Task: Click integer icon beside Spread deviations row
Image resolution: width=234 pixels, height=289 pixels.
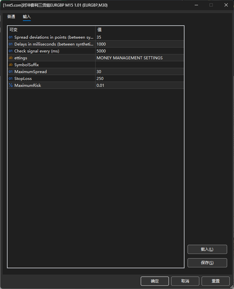Action: 10,37
